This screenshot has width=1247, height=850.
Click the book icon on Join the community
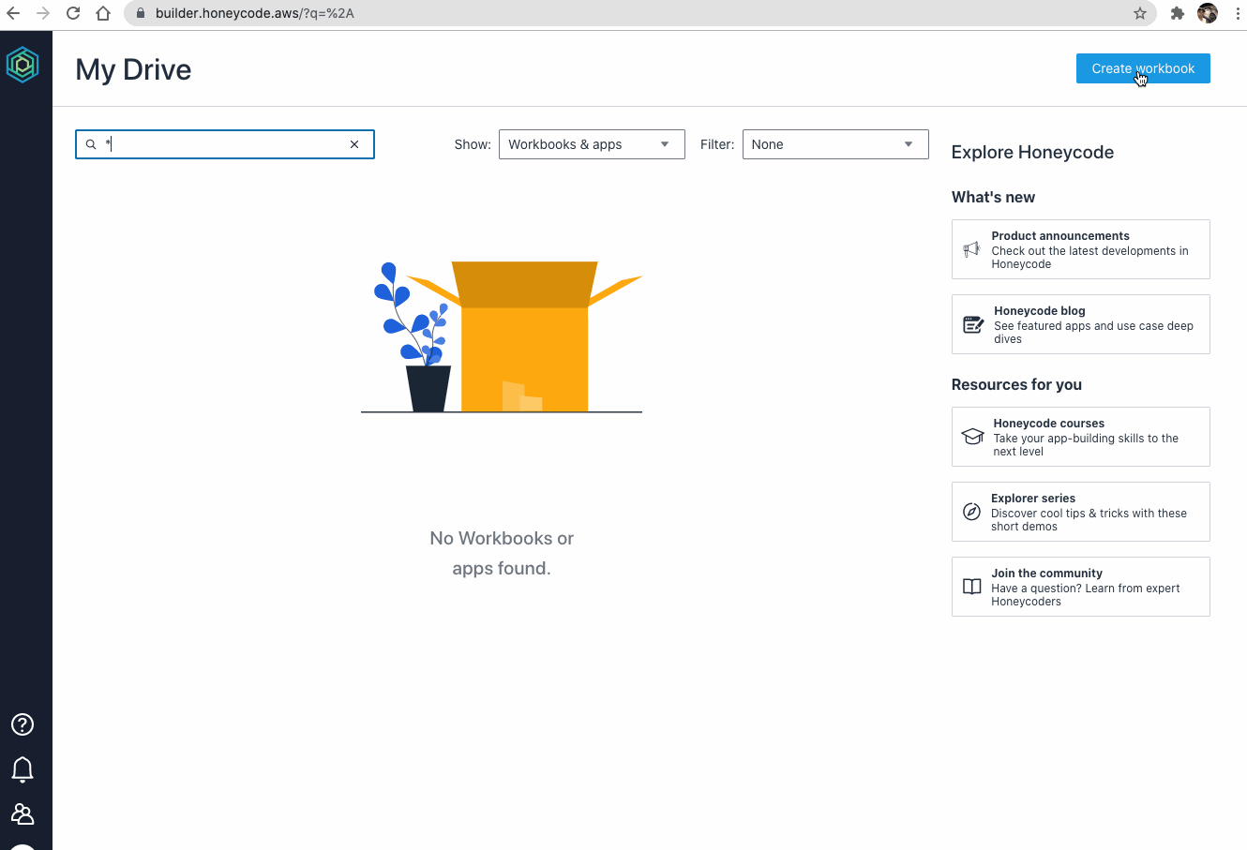pyautogui.click(x=972, y=587)
